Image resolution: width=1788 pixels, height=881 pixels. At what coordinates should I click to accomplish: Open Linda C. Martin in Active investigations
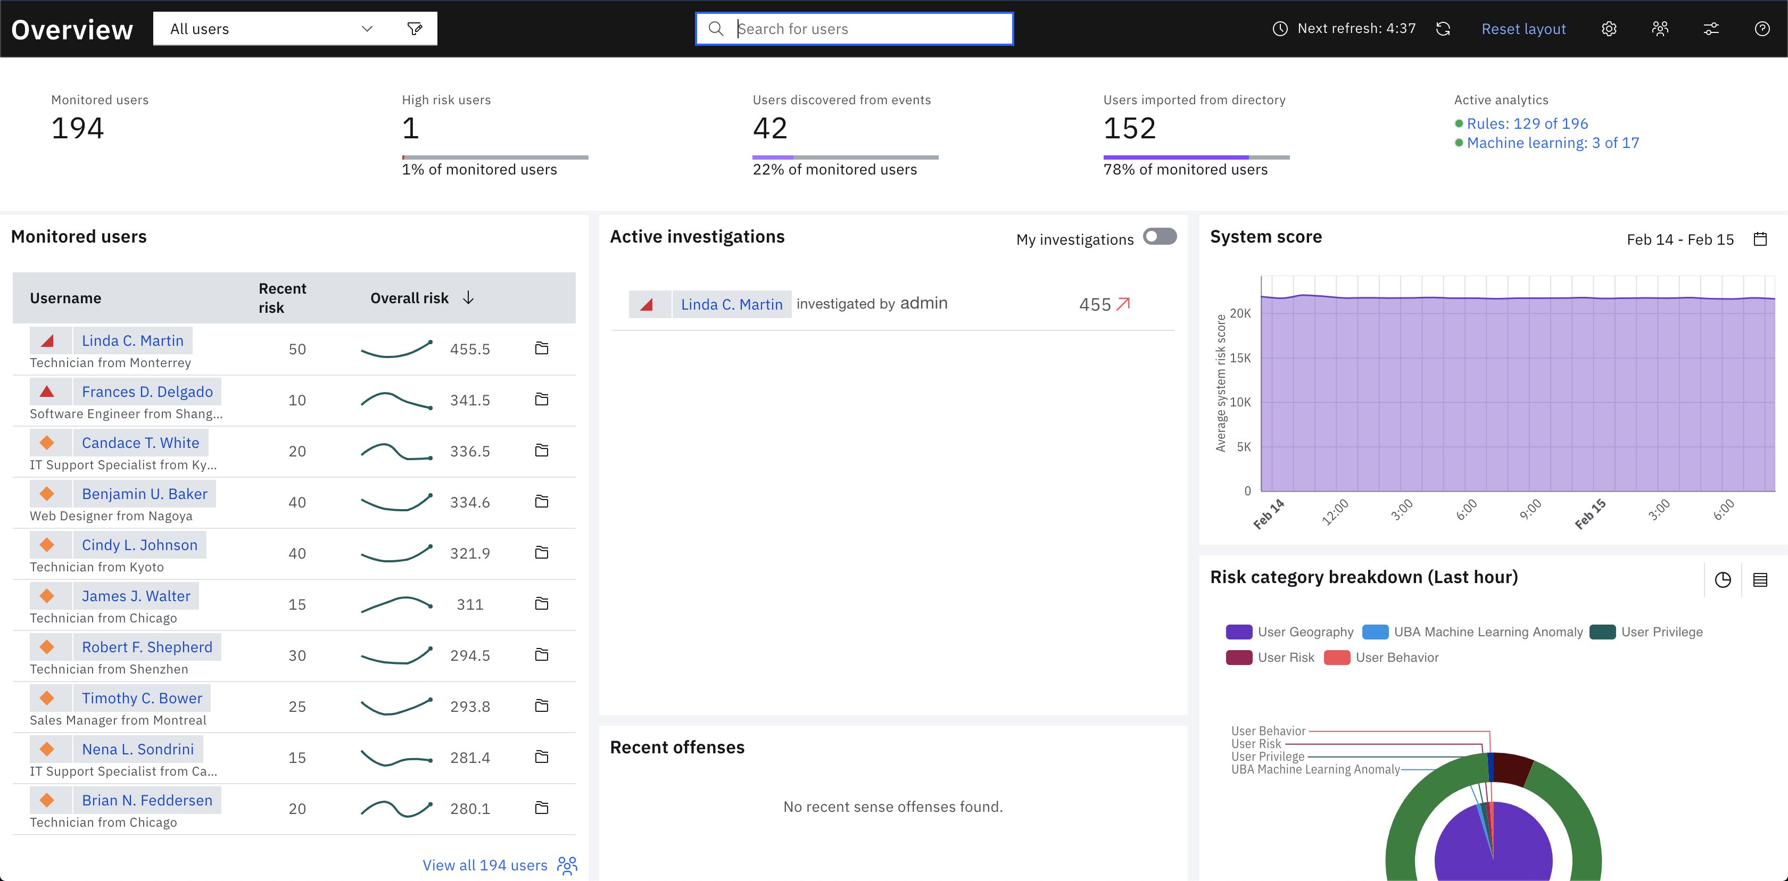click(x=732, y=304)
